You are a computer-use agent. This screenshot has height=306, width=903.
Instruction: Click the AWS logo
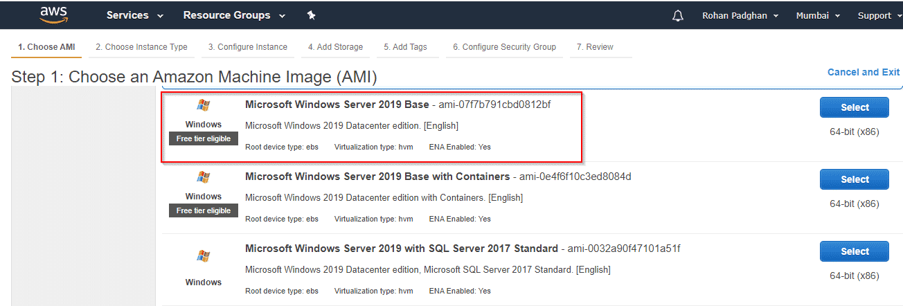pos(53,15)
